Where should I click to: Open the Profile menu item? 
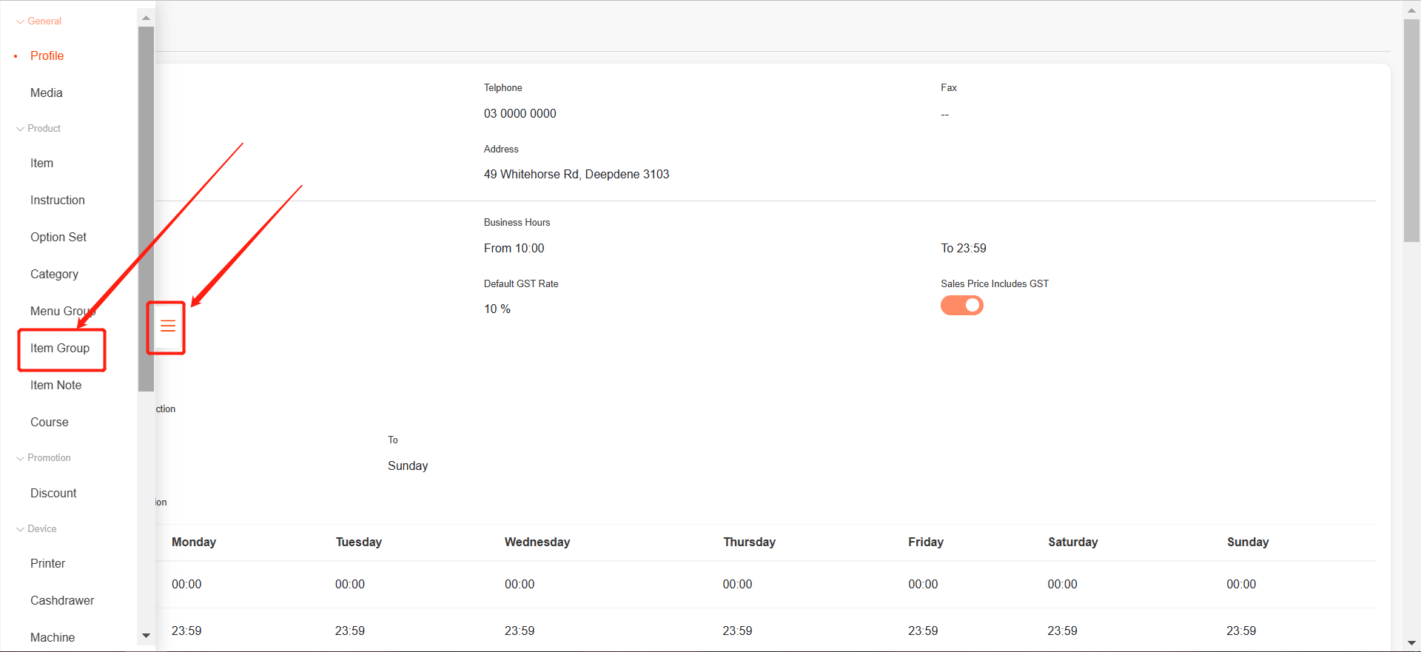pyautogui.click(x=47, y=56)
